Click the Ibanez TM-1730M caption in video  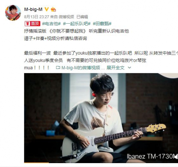(x=151, y=157)
